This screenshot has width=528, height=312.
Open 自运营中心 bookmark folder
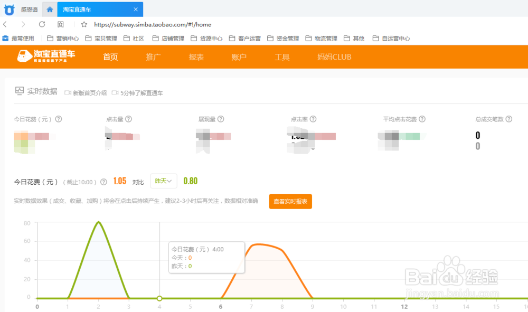pos(391,39)
